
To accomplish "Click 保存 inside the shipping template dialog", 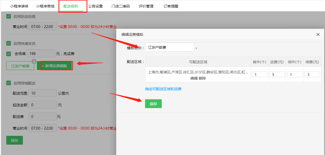I will 153,103.
